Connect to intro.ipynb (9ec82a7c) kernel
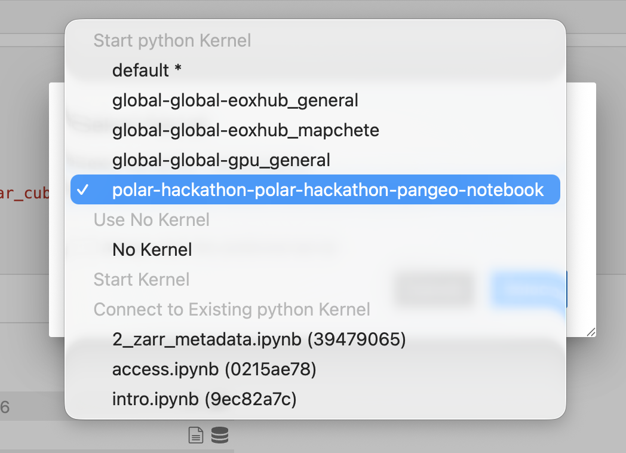 coord(315,399)
